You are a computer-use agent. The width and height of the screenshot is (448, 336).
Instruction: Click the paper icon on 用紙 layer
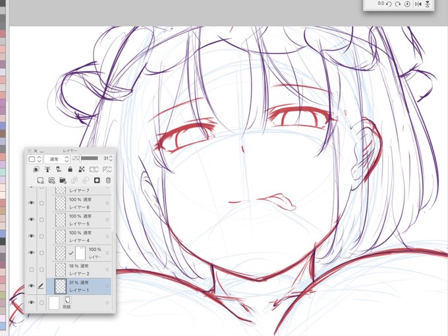pos(67,300)
